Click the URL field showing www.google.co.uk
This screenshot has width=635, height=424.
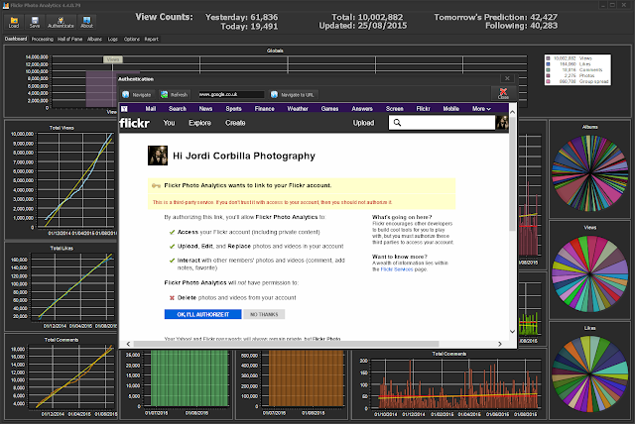click(x=231, y=94)
